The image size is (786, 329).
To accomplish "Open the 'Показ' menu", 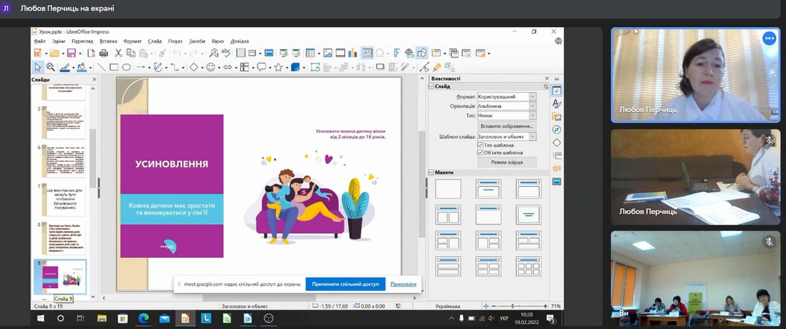I will 175,41.
